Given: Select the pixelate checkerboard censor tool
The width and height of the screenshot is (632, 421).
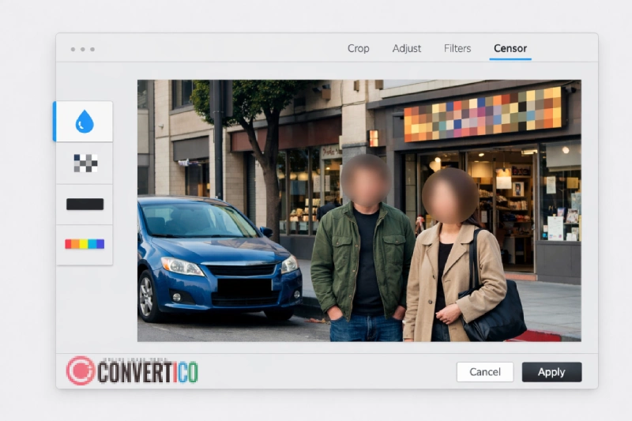Looking at the screenshot, I should tap(85, 164).
